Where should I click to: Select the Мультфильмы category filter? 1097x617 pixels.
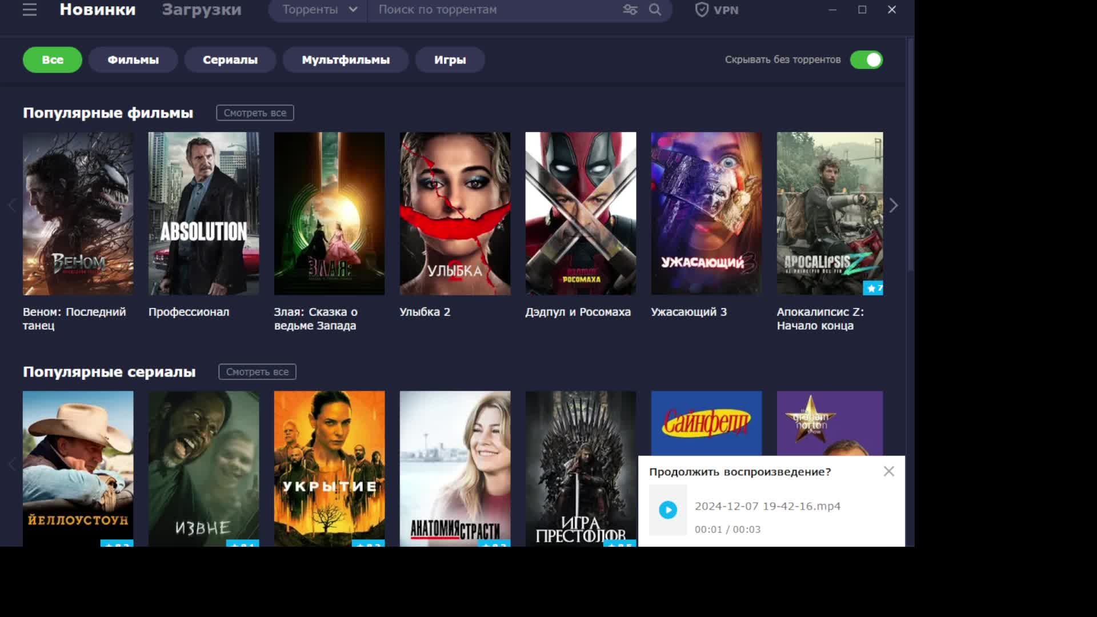coord(345,60)
